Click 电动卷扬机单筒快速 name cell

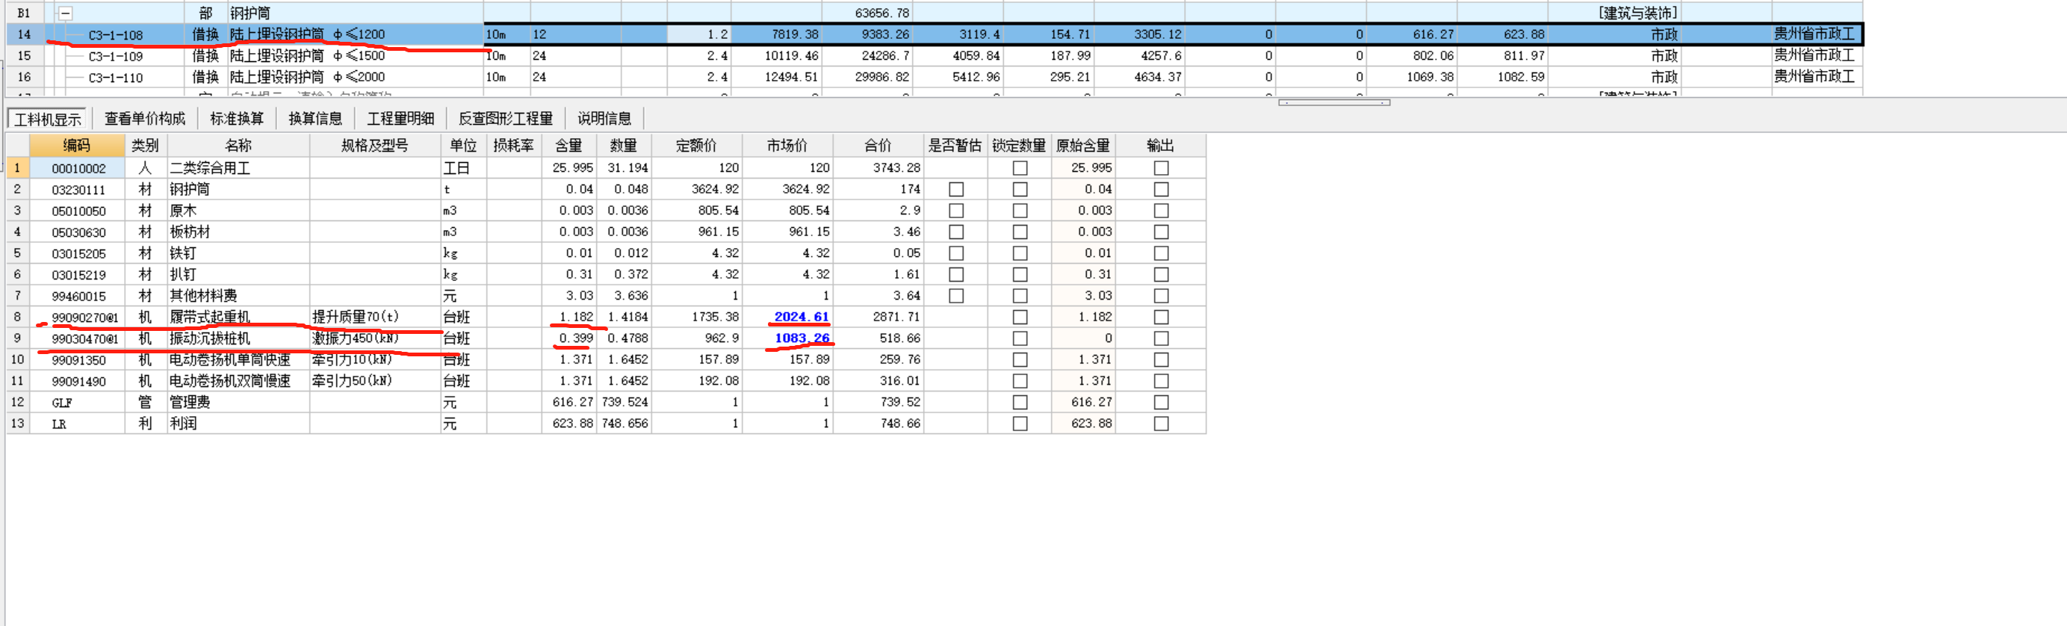click(238, 359)
